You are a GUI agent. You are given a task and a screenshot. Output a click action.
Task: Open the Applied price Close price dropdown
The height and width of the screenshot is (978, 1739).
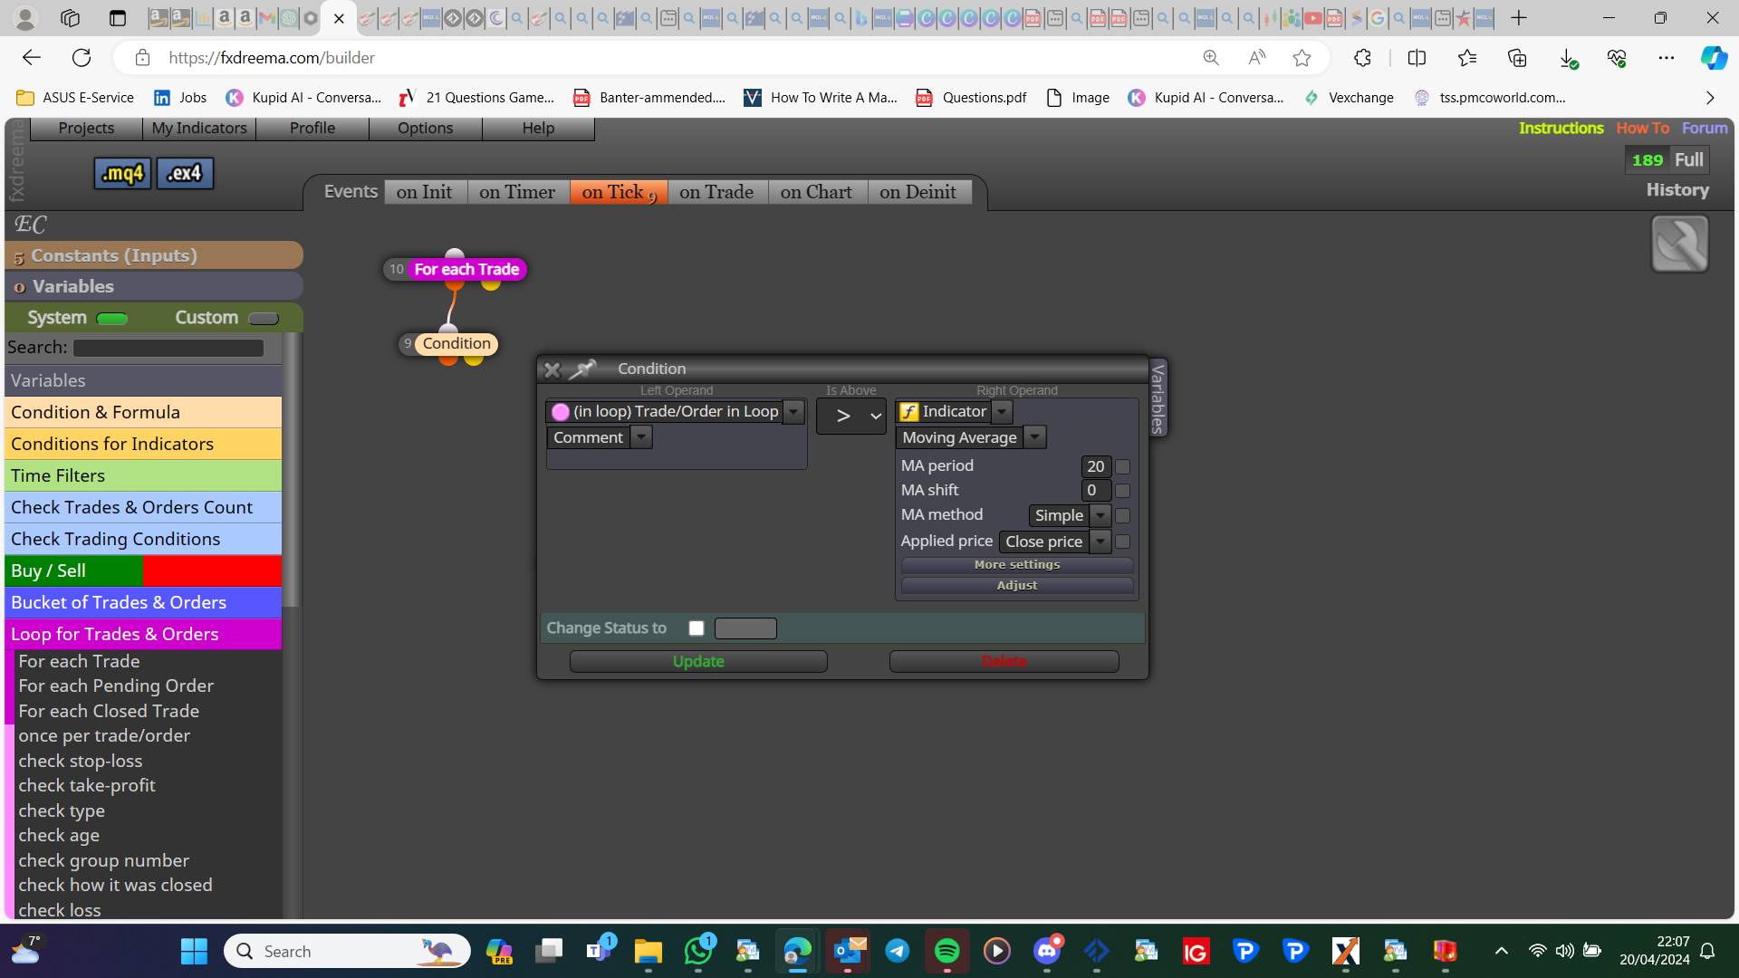pyautogui.click(x=1100, y=542)
